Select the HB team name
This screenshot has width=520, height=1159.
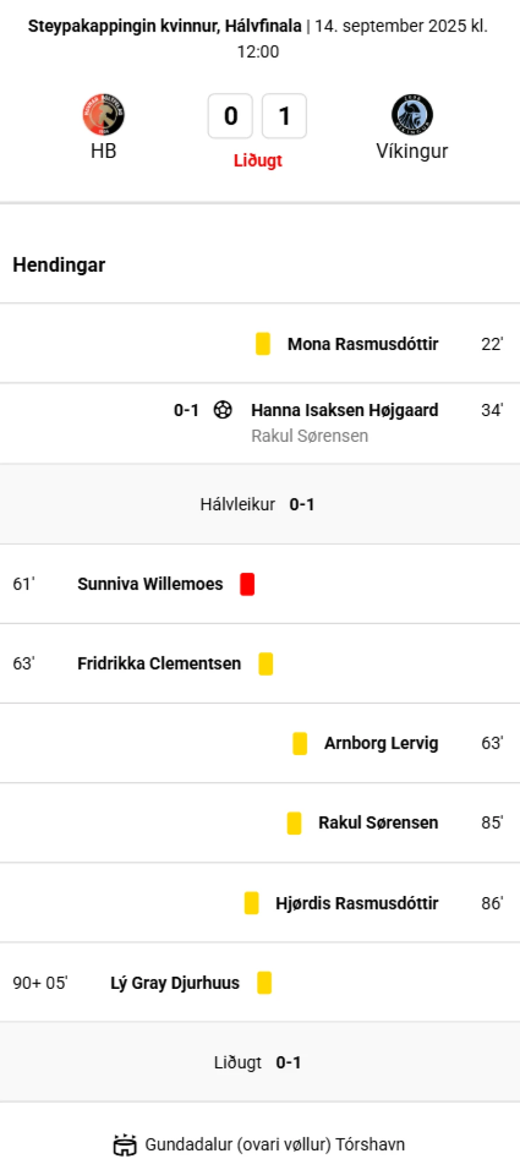pyautogui.click(x=103, y=151)
